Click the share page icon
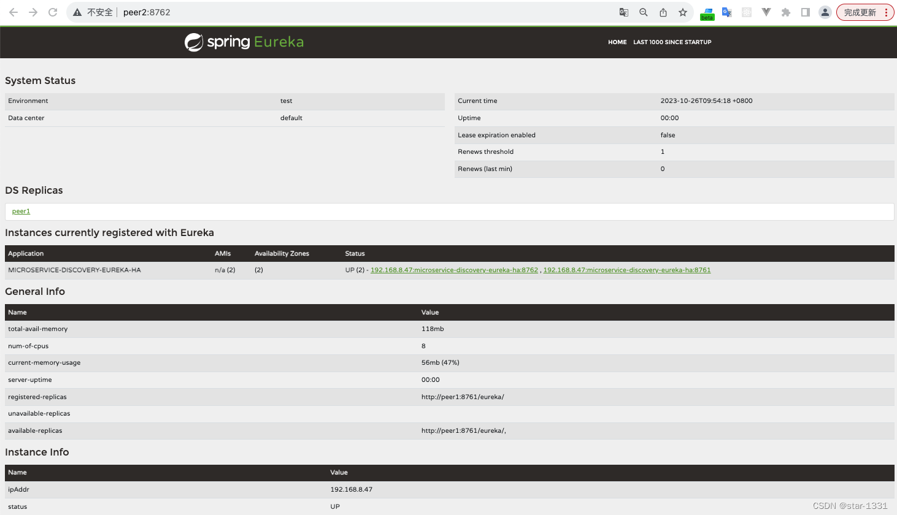897x515 pixels. (663, 12)
